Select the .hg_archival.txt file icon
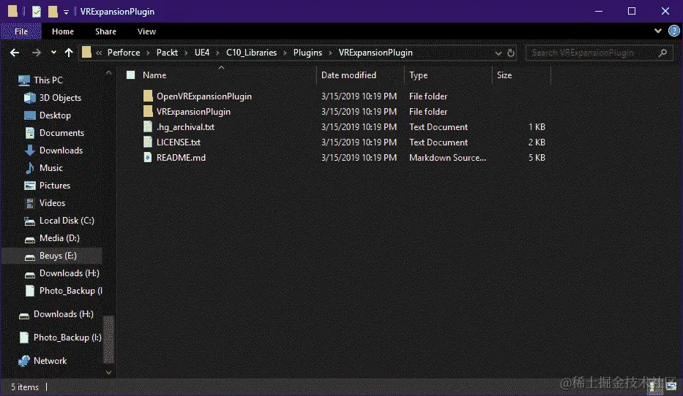The image size is (683, 396). (x=148, y=126)
